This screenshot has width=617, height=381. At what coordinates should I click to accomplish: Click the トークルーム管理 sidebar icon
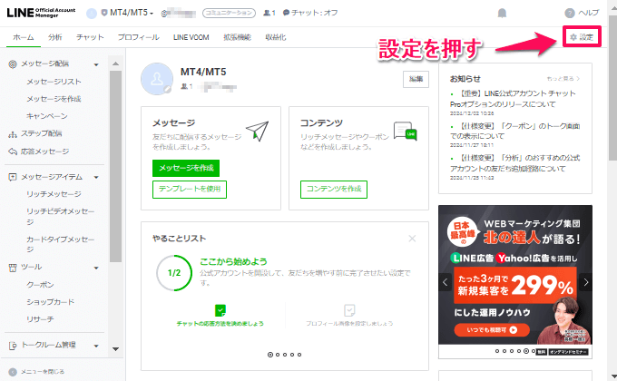(x=13, y=346)
